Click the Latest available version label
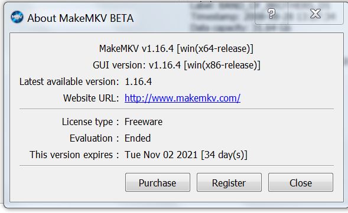 [69, 81]
